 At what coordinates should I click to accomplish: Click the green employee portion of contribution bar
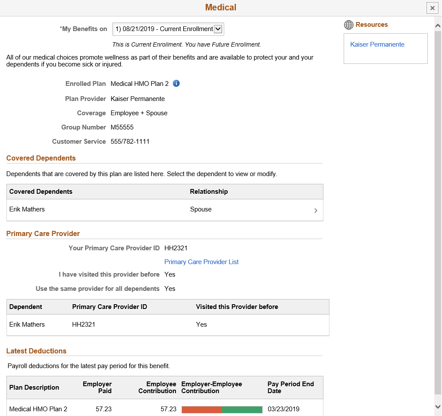pos(242,410)
